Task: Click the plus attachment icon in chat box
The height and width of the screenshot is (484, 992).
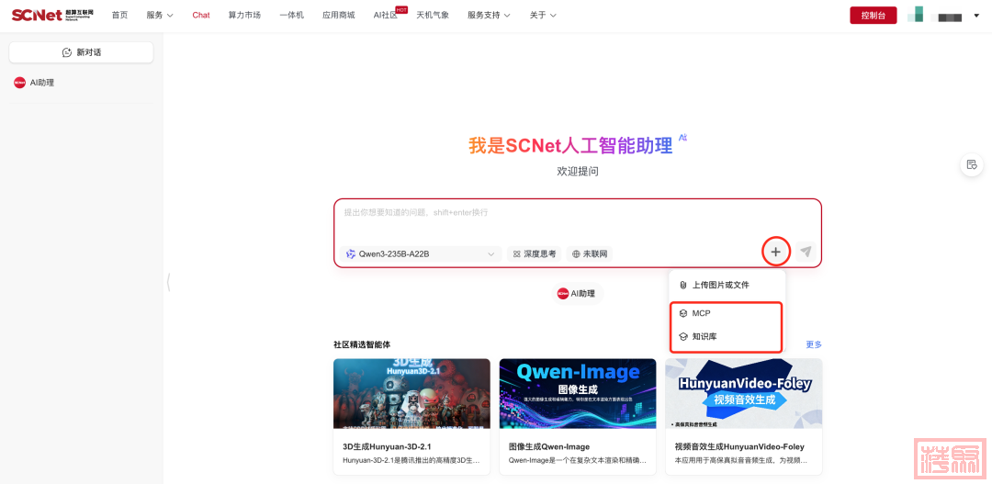Action: click(776, 252)
